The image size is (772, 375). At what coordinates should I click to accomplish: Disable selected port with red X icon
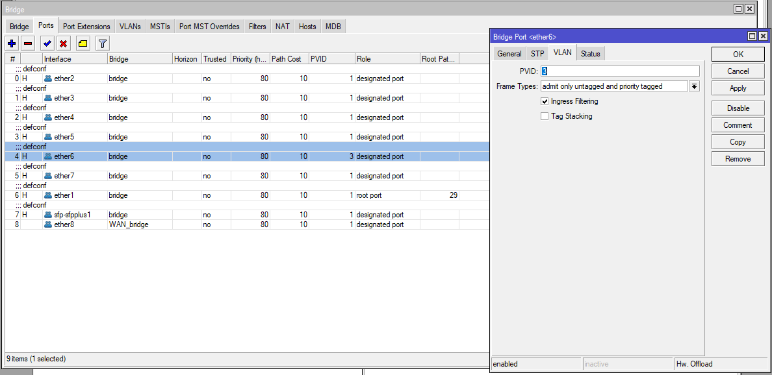[x=63, y=43]
